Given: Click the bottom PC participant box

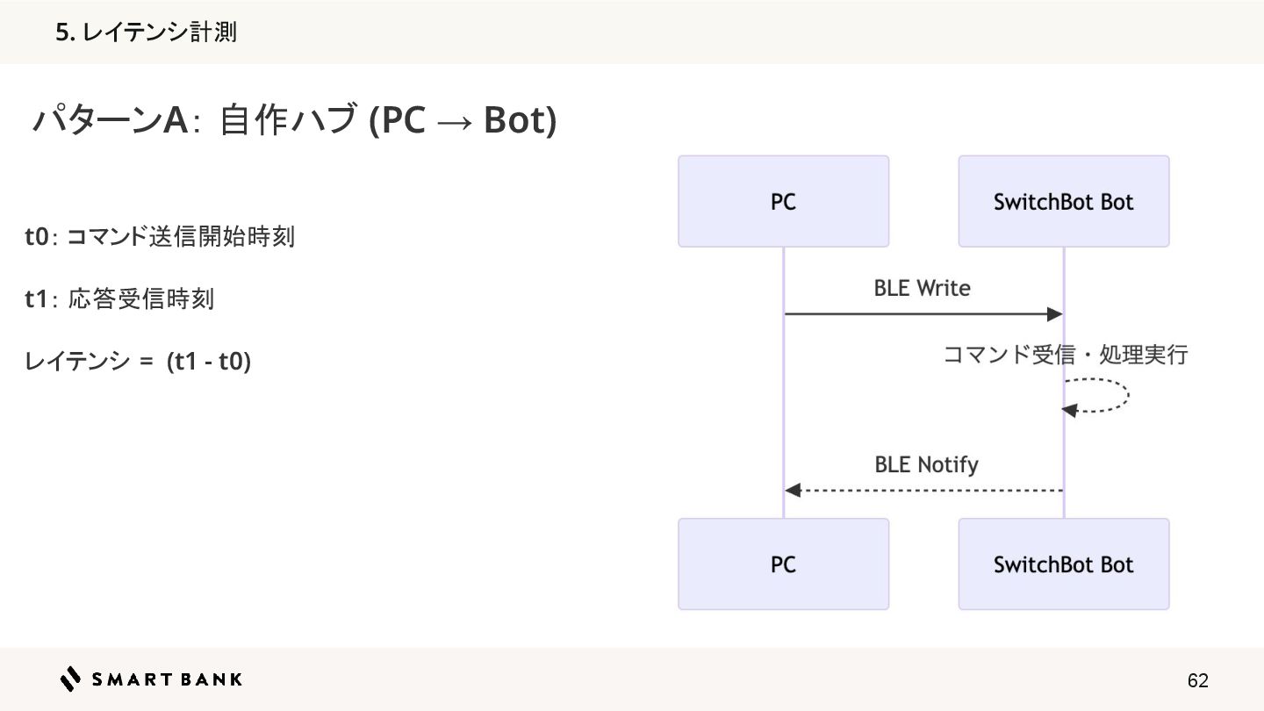Looking at the screenshot, I should (x=783, y=564).
